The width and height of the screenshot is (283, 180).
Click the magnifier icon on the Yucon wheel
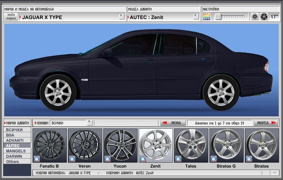point(107,159)
